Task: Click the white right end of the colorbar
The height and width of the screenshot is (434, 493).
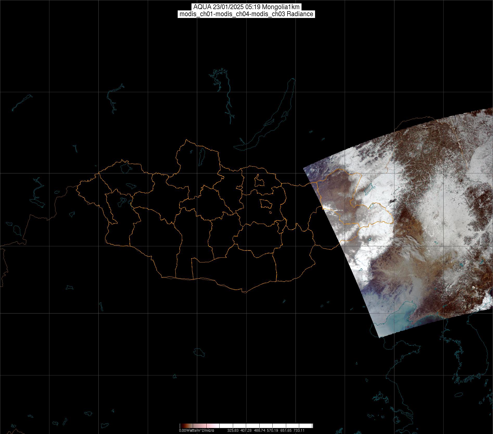Action: point(310,426)
